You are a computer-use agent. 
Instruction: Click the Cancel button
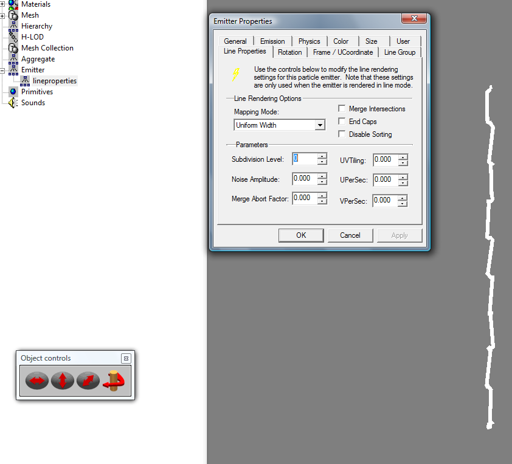coord(350,235)
